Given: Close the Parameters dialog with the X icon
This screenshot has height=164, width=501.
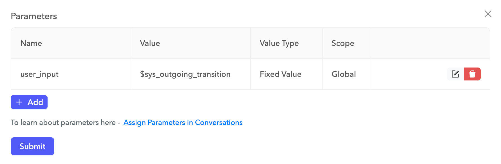Looking at the screenshot, I should 488,14.
